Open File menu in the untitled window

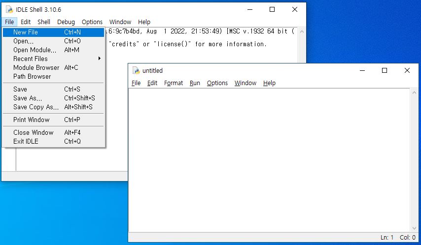(136, 83)
